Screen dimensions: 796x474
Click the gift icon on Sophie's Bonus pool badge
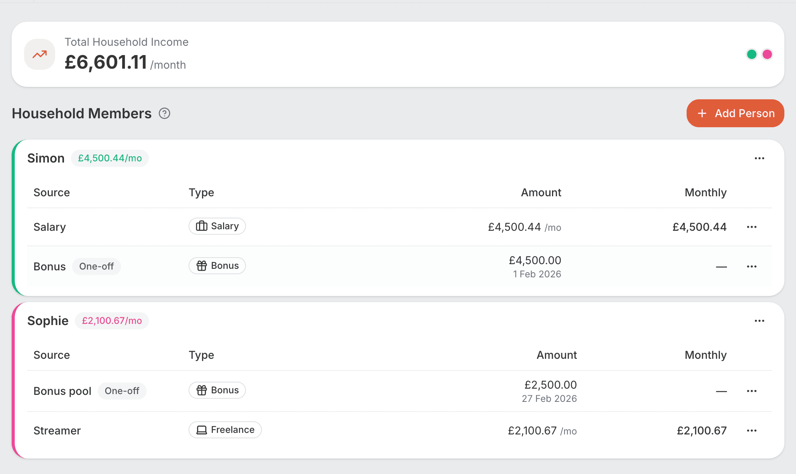pos(202,390)
